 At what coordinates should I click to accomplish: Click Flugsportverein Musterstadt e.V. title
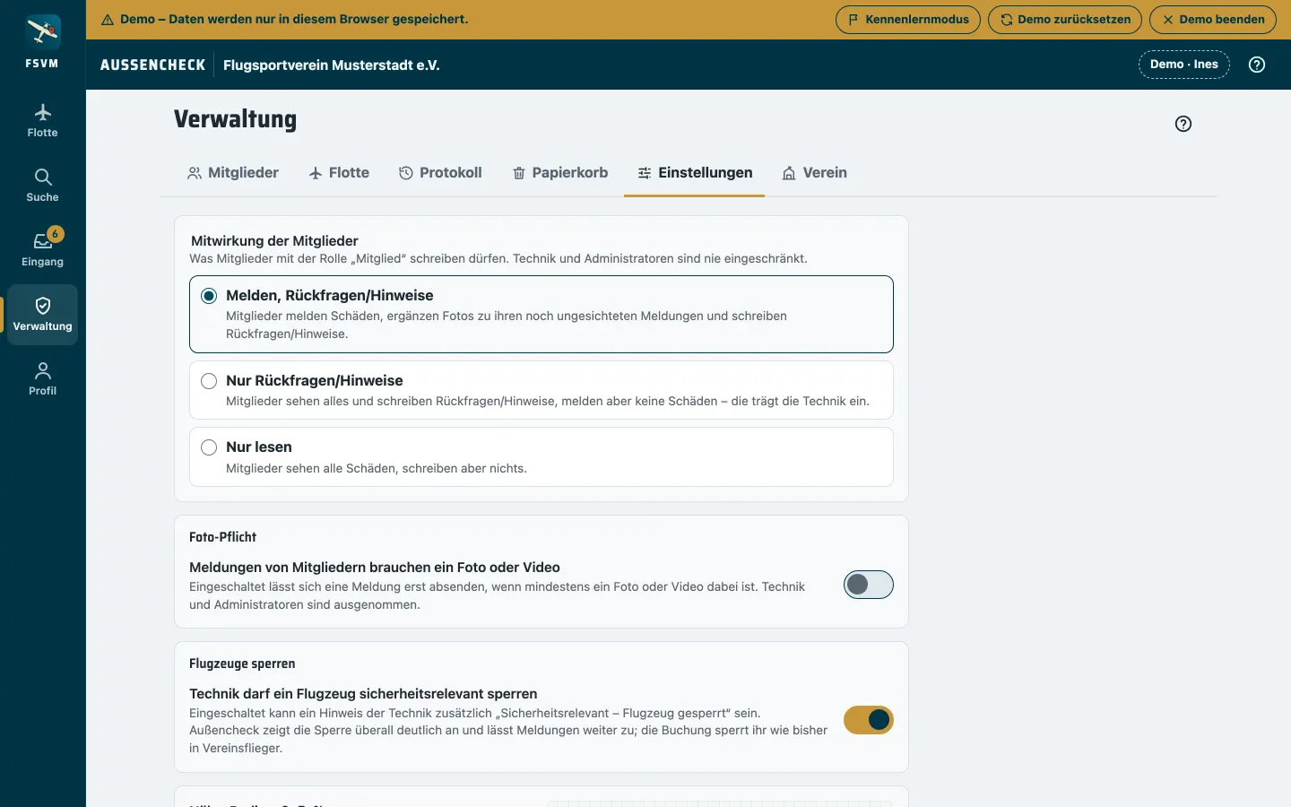coord(332,65)
